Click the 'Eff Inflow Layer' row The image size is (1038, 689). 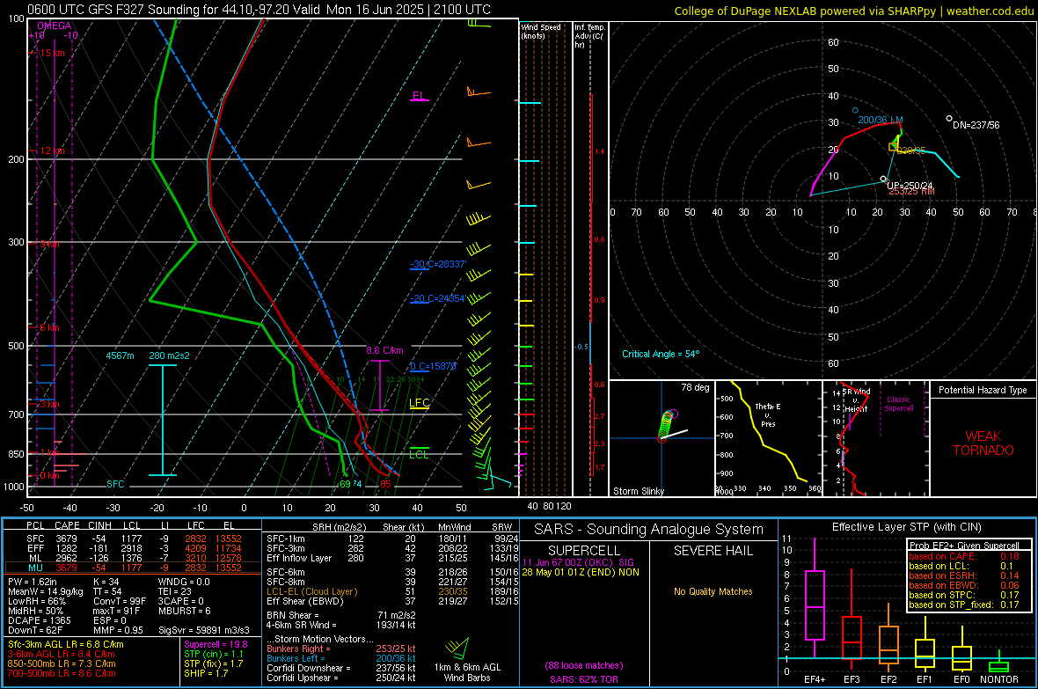tap(392, 559)
